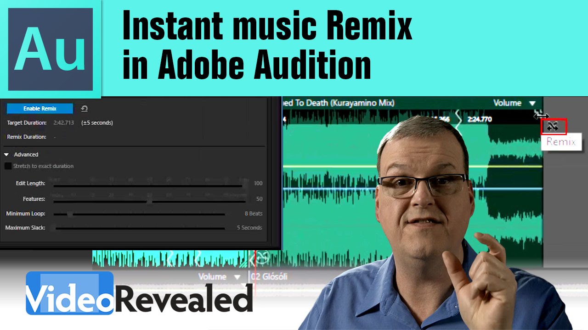
Task: Click the reset arrow beside Enable Remix
Action: 84,109
